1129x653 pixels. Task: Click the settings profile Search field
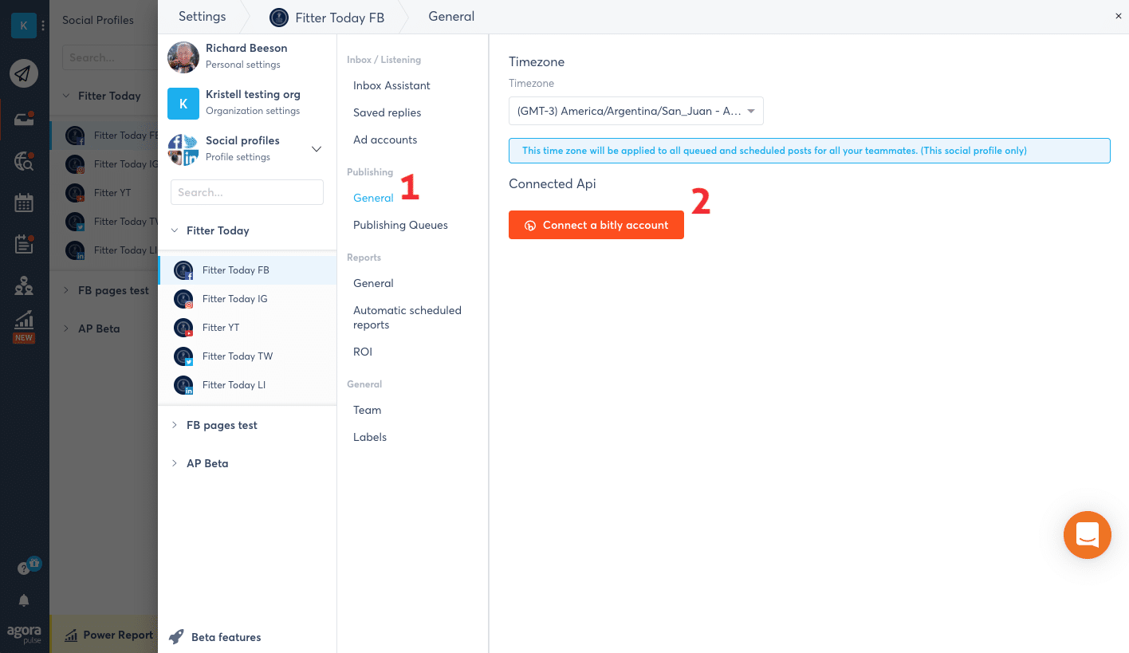[247, 192]
